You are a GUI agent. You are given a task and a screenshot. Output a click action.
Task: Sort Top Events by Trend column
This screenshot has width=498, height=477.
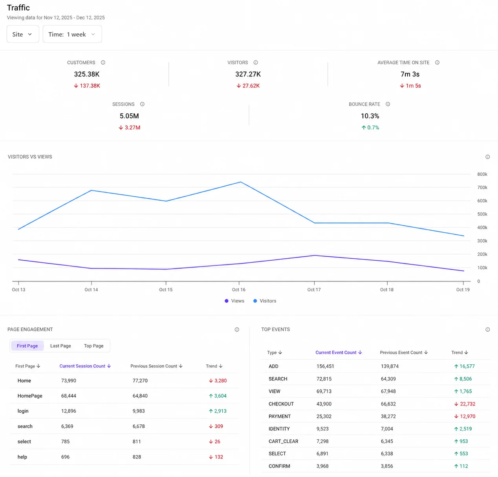(x=460, y=353)
